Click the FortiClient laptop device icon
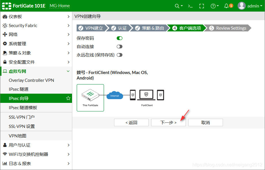The width and height of the screenshot is (265, 170). [146, 95]
